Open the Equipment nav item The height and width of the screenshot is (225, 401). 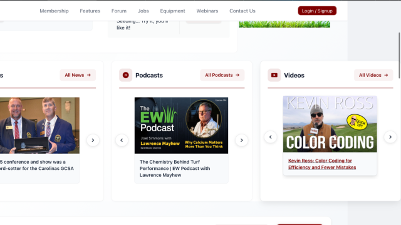coord(172,11)
